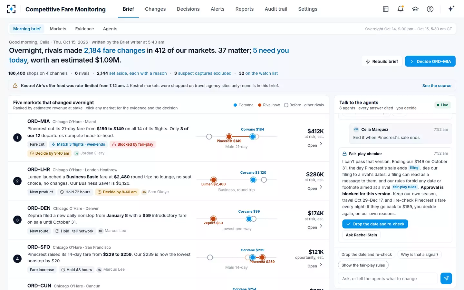Open See the source link

[x=437, y=86]
